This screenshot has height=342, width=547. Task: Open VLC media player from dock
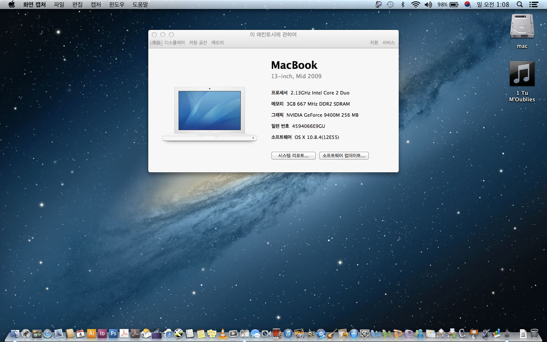pos(223,333)
